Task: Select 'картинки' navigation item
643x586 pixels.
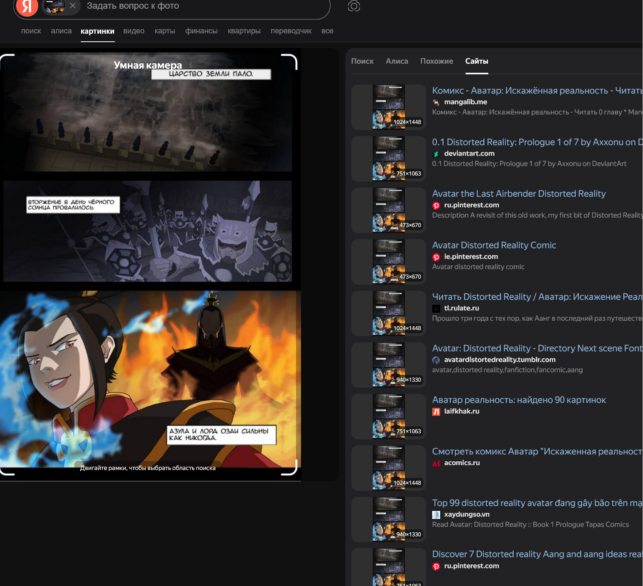Action: [x=97, y=31]
